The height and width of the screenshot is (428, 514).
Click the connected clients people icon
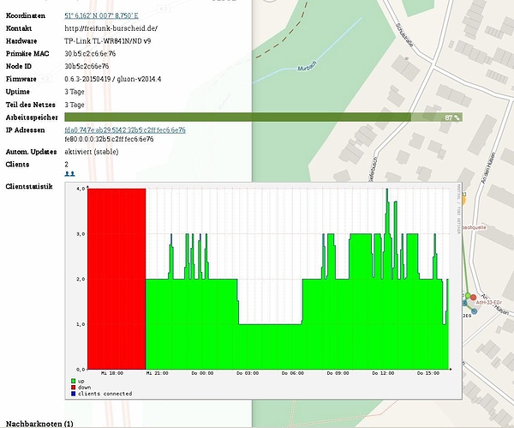click(70, 173)
